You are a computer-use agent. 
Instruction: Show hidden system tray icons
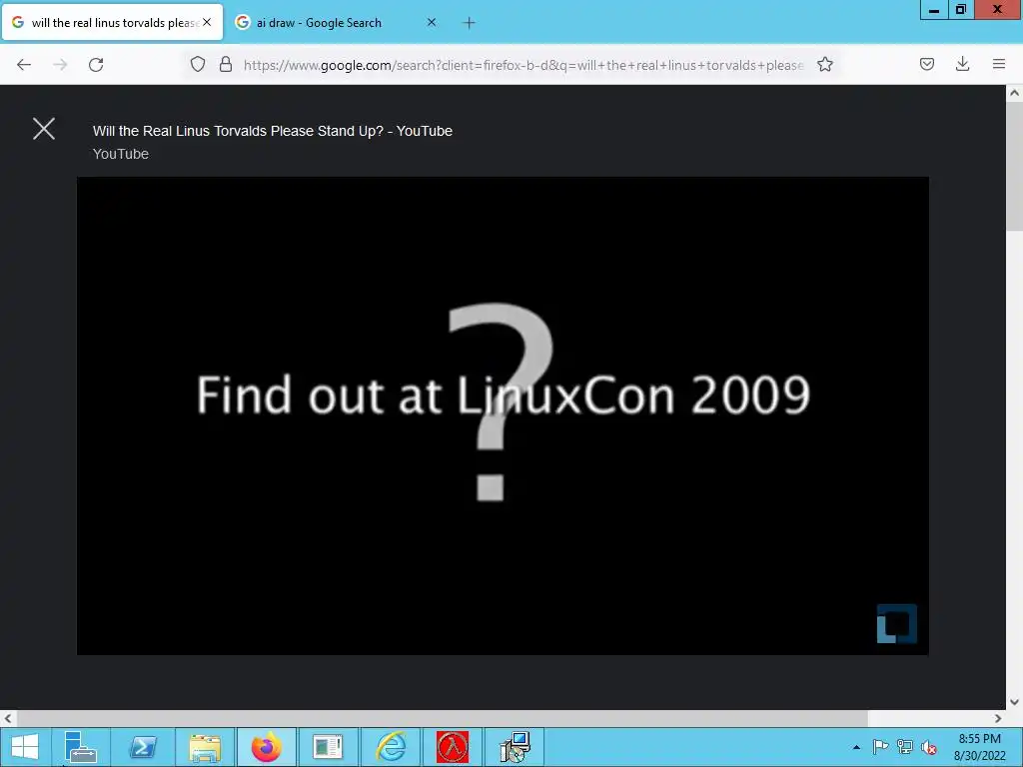(x=856, y=747)
